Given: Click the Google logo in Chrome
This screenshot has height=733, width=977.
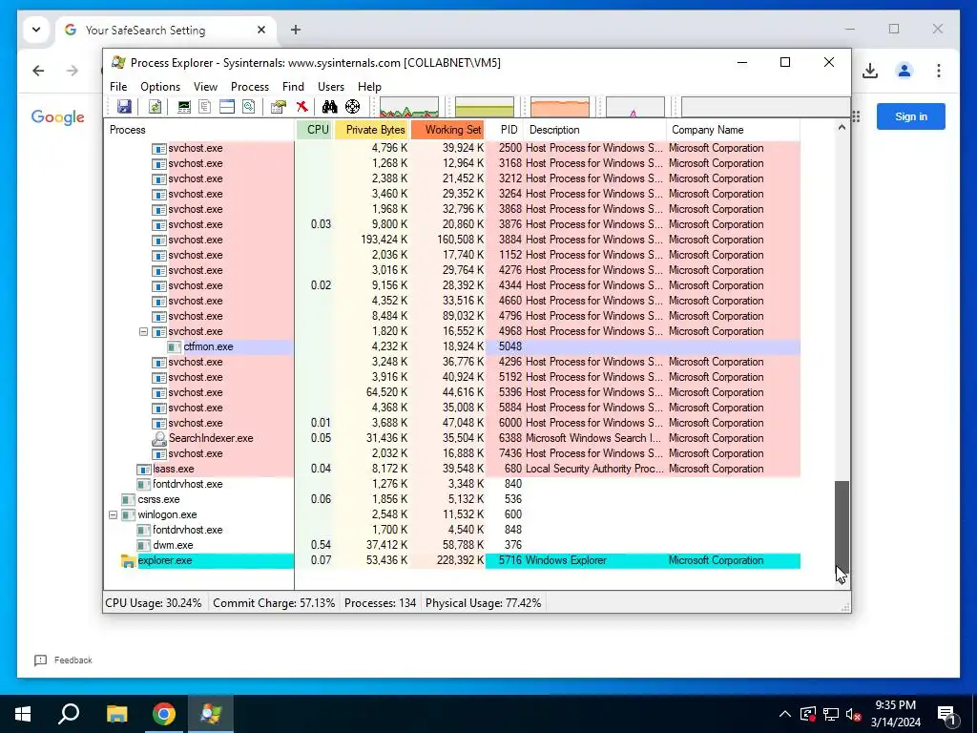Looking at the screenshot, I should click(58, 117).
